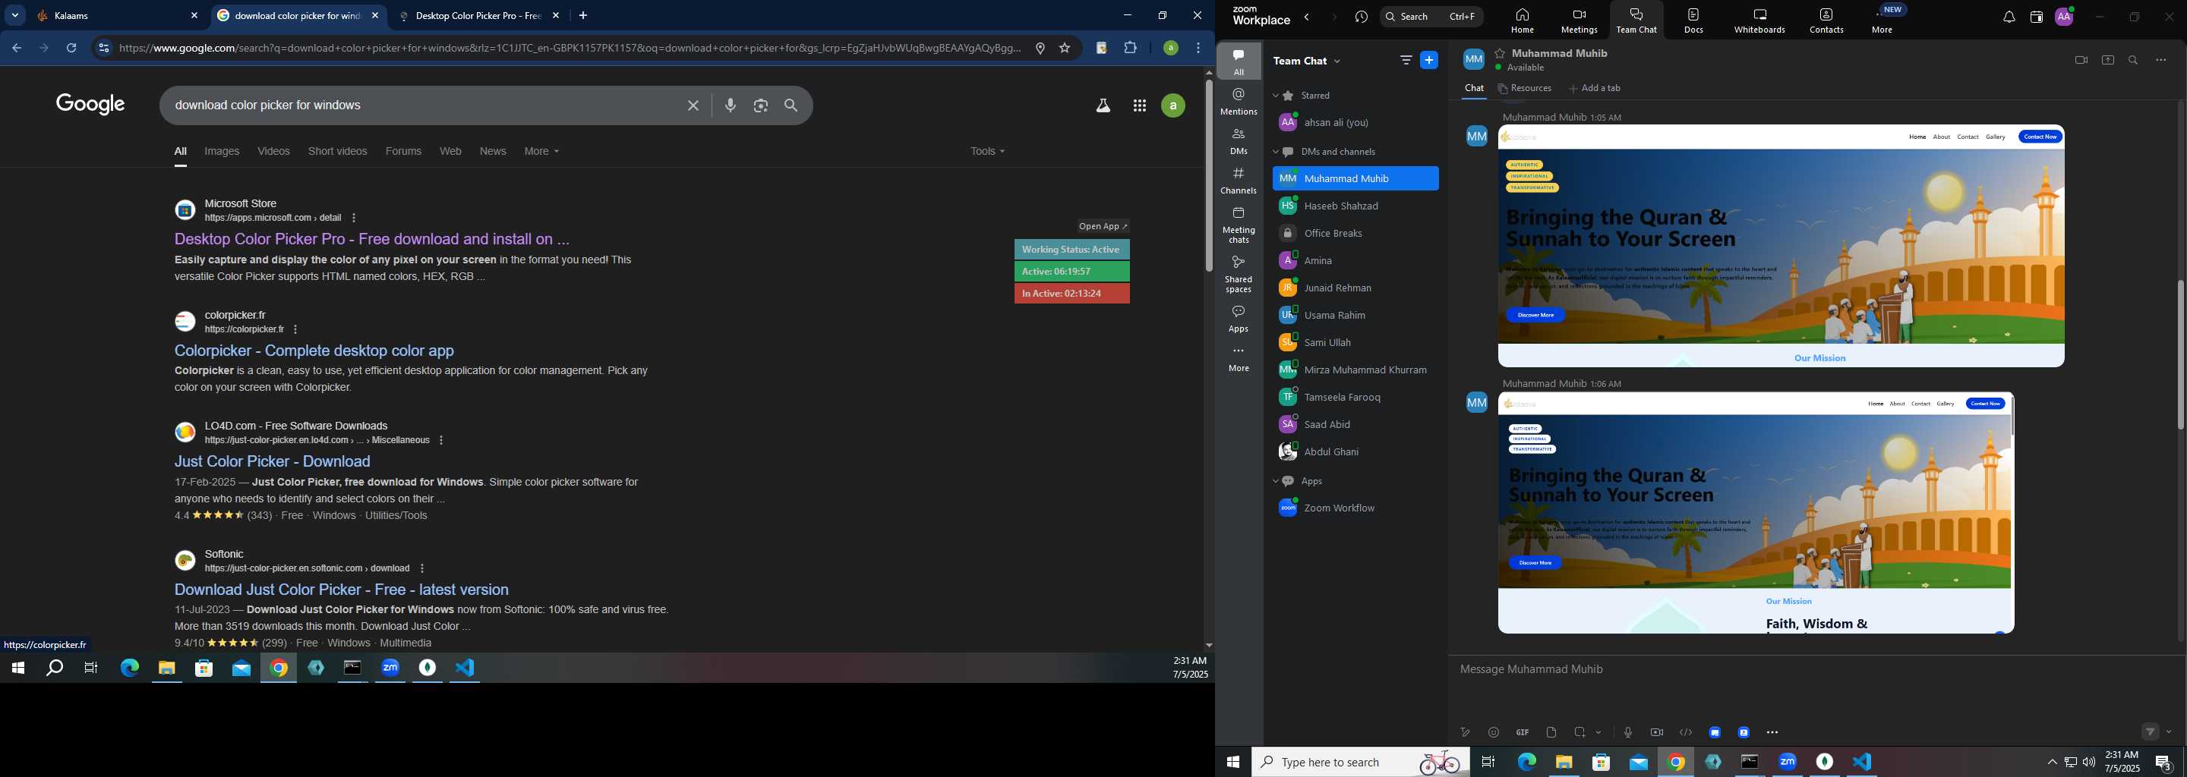Open the Google apps grid
Screen dimensions: 2187x777
tap(1139, 105)
